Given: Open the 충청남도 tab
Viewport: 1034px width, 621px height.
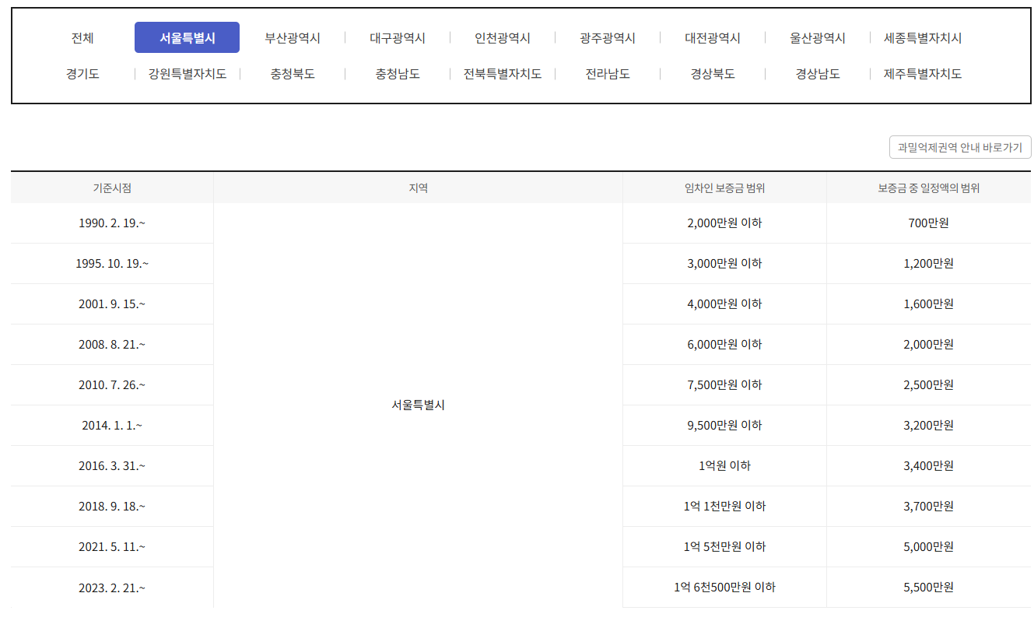Looking at the screenshot, I should pos(398,74).
